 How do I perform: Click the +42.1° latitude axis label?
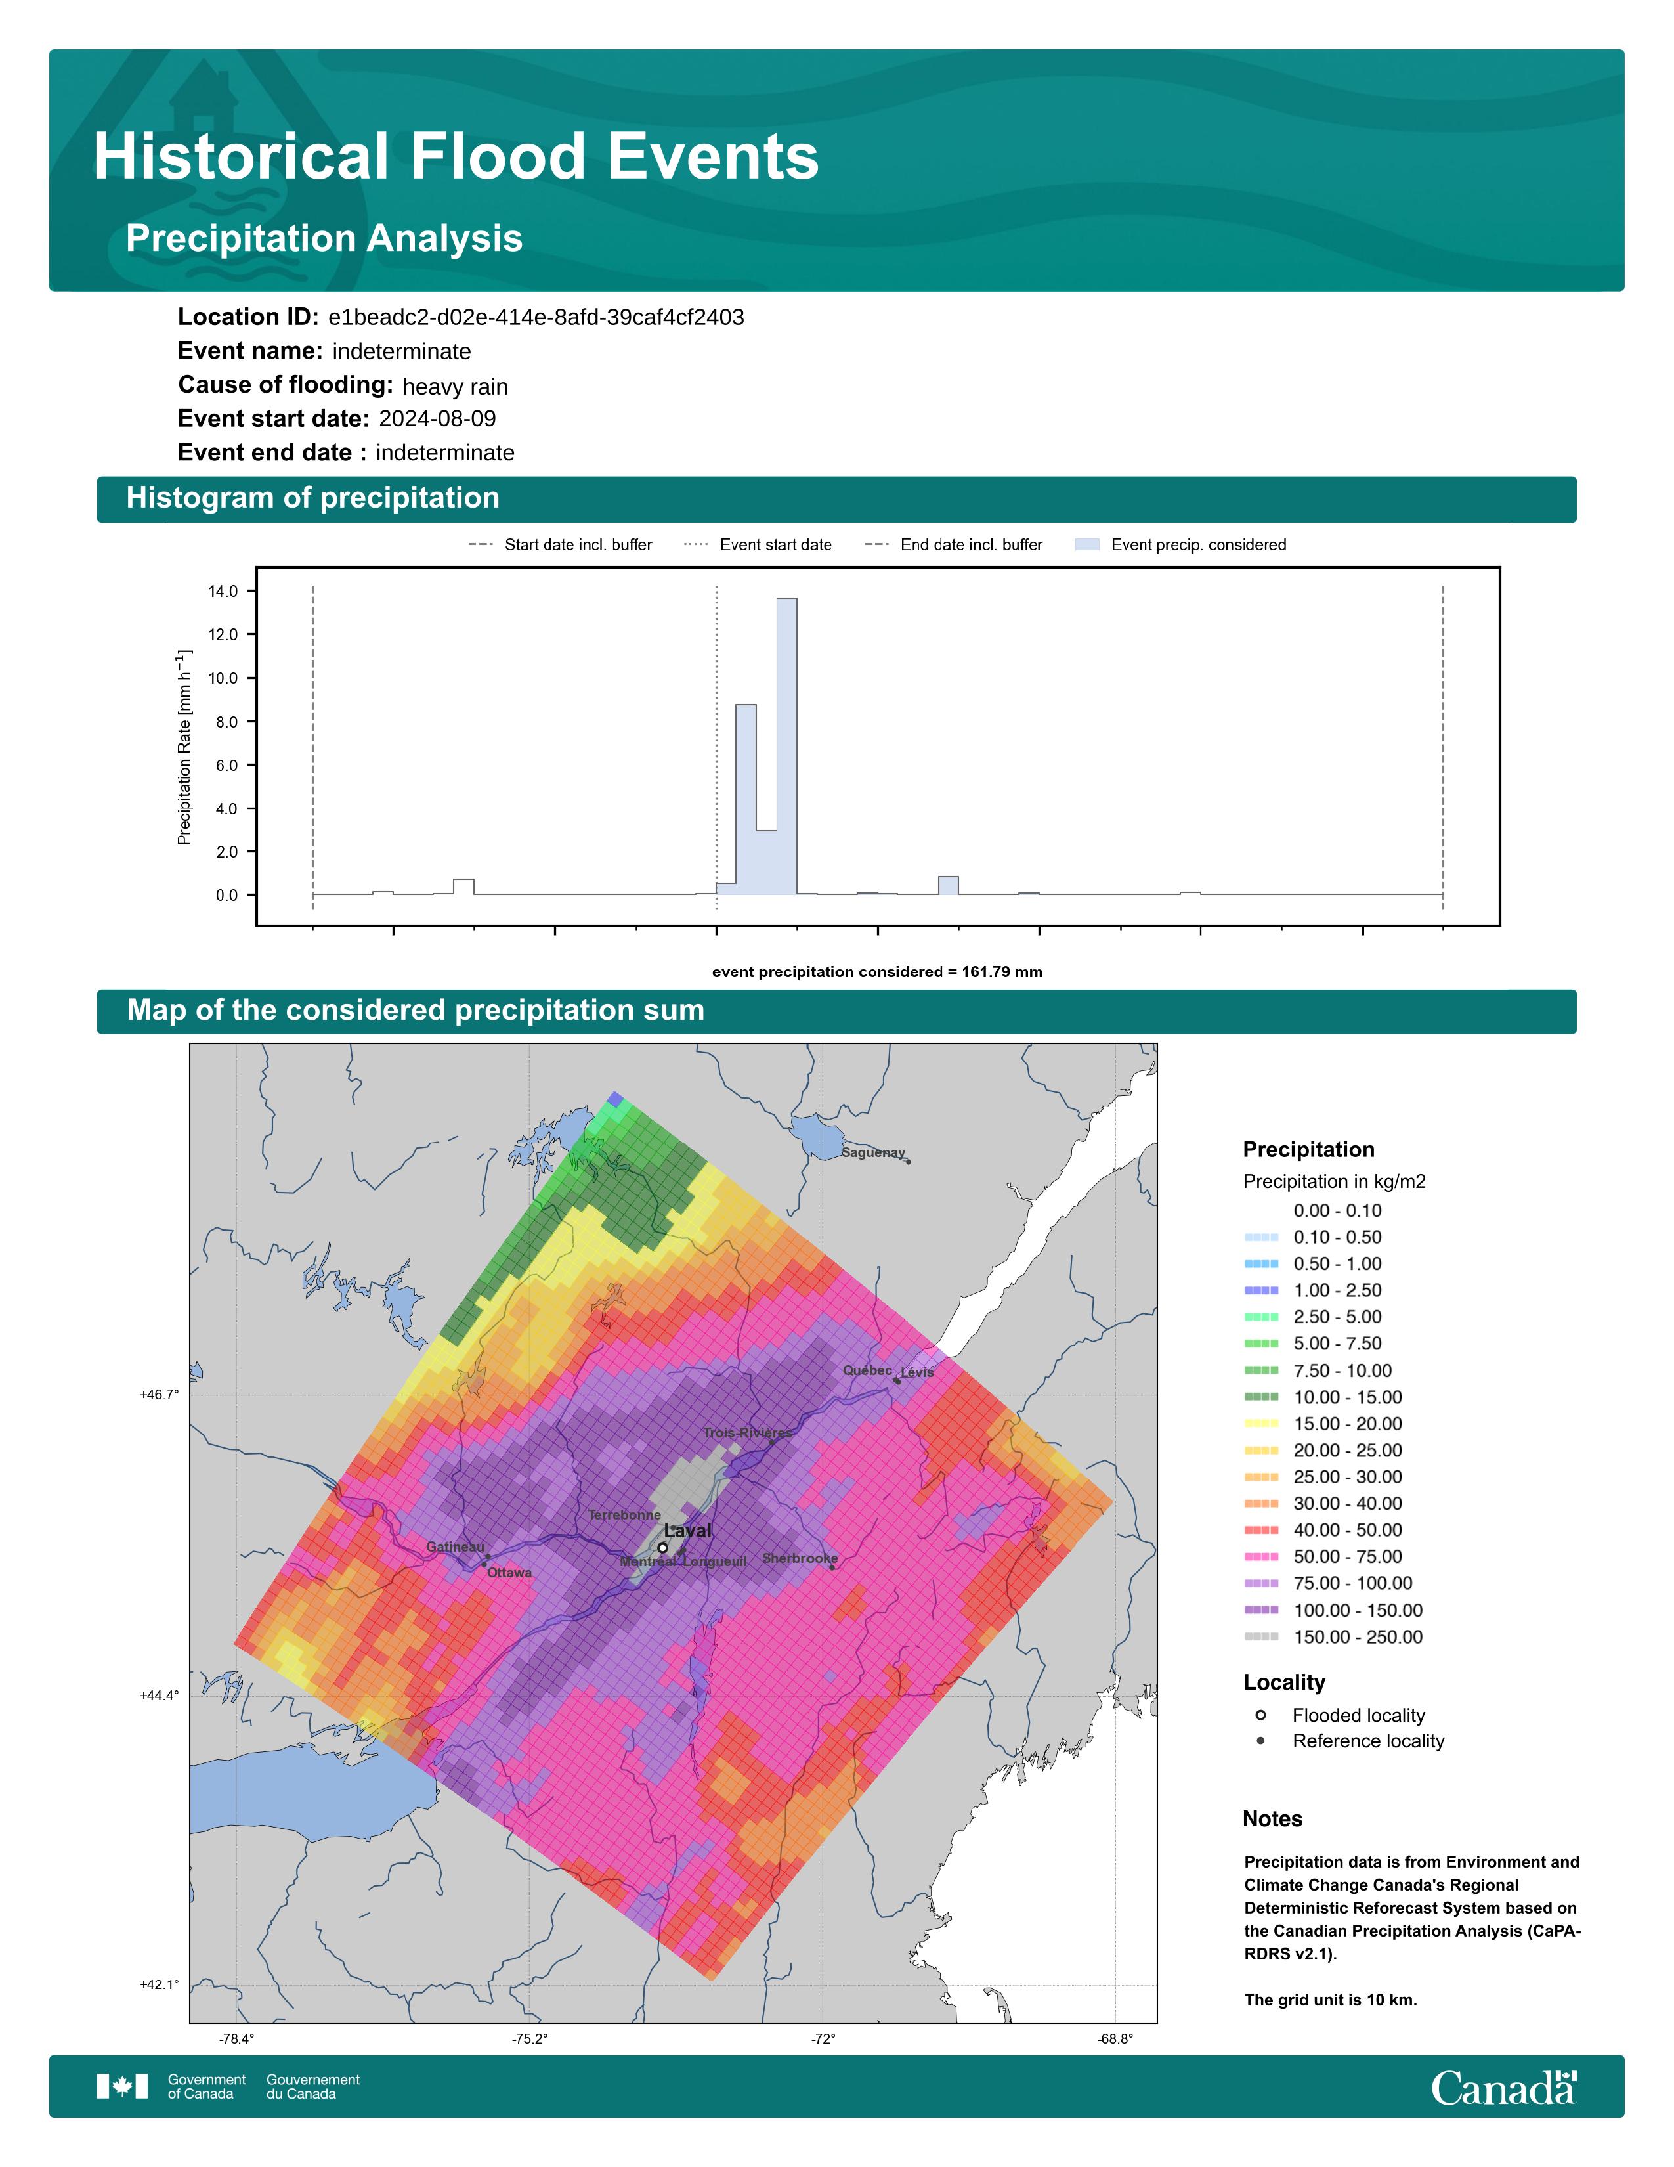click(x=160, y=1984)
